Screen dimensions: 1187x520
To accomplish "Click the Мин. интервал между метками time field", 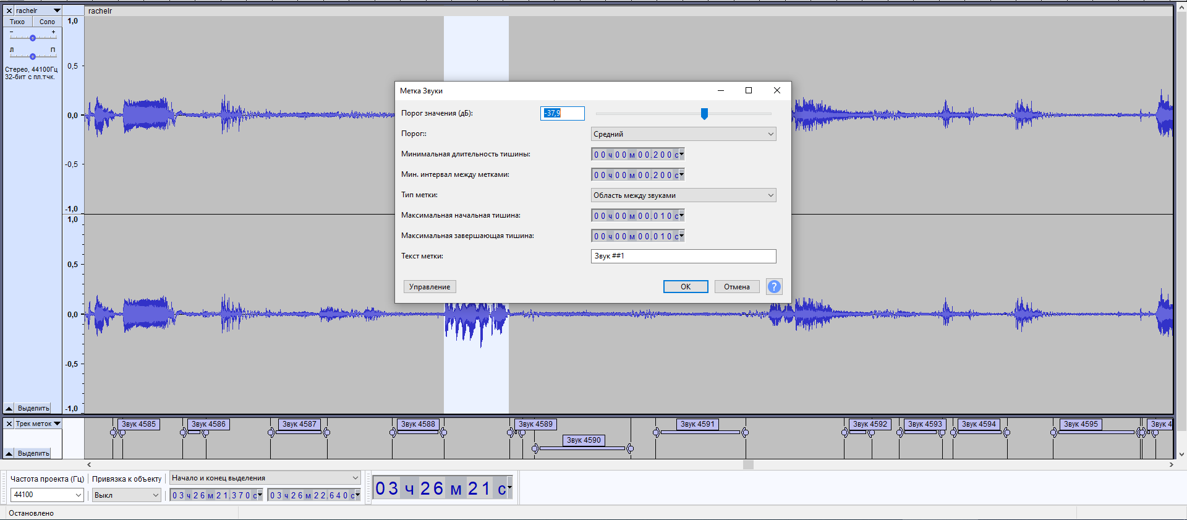I will click(635, 175).
